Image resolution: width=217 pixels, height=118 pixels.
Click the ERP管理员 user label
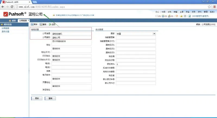200,16
